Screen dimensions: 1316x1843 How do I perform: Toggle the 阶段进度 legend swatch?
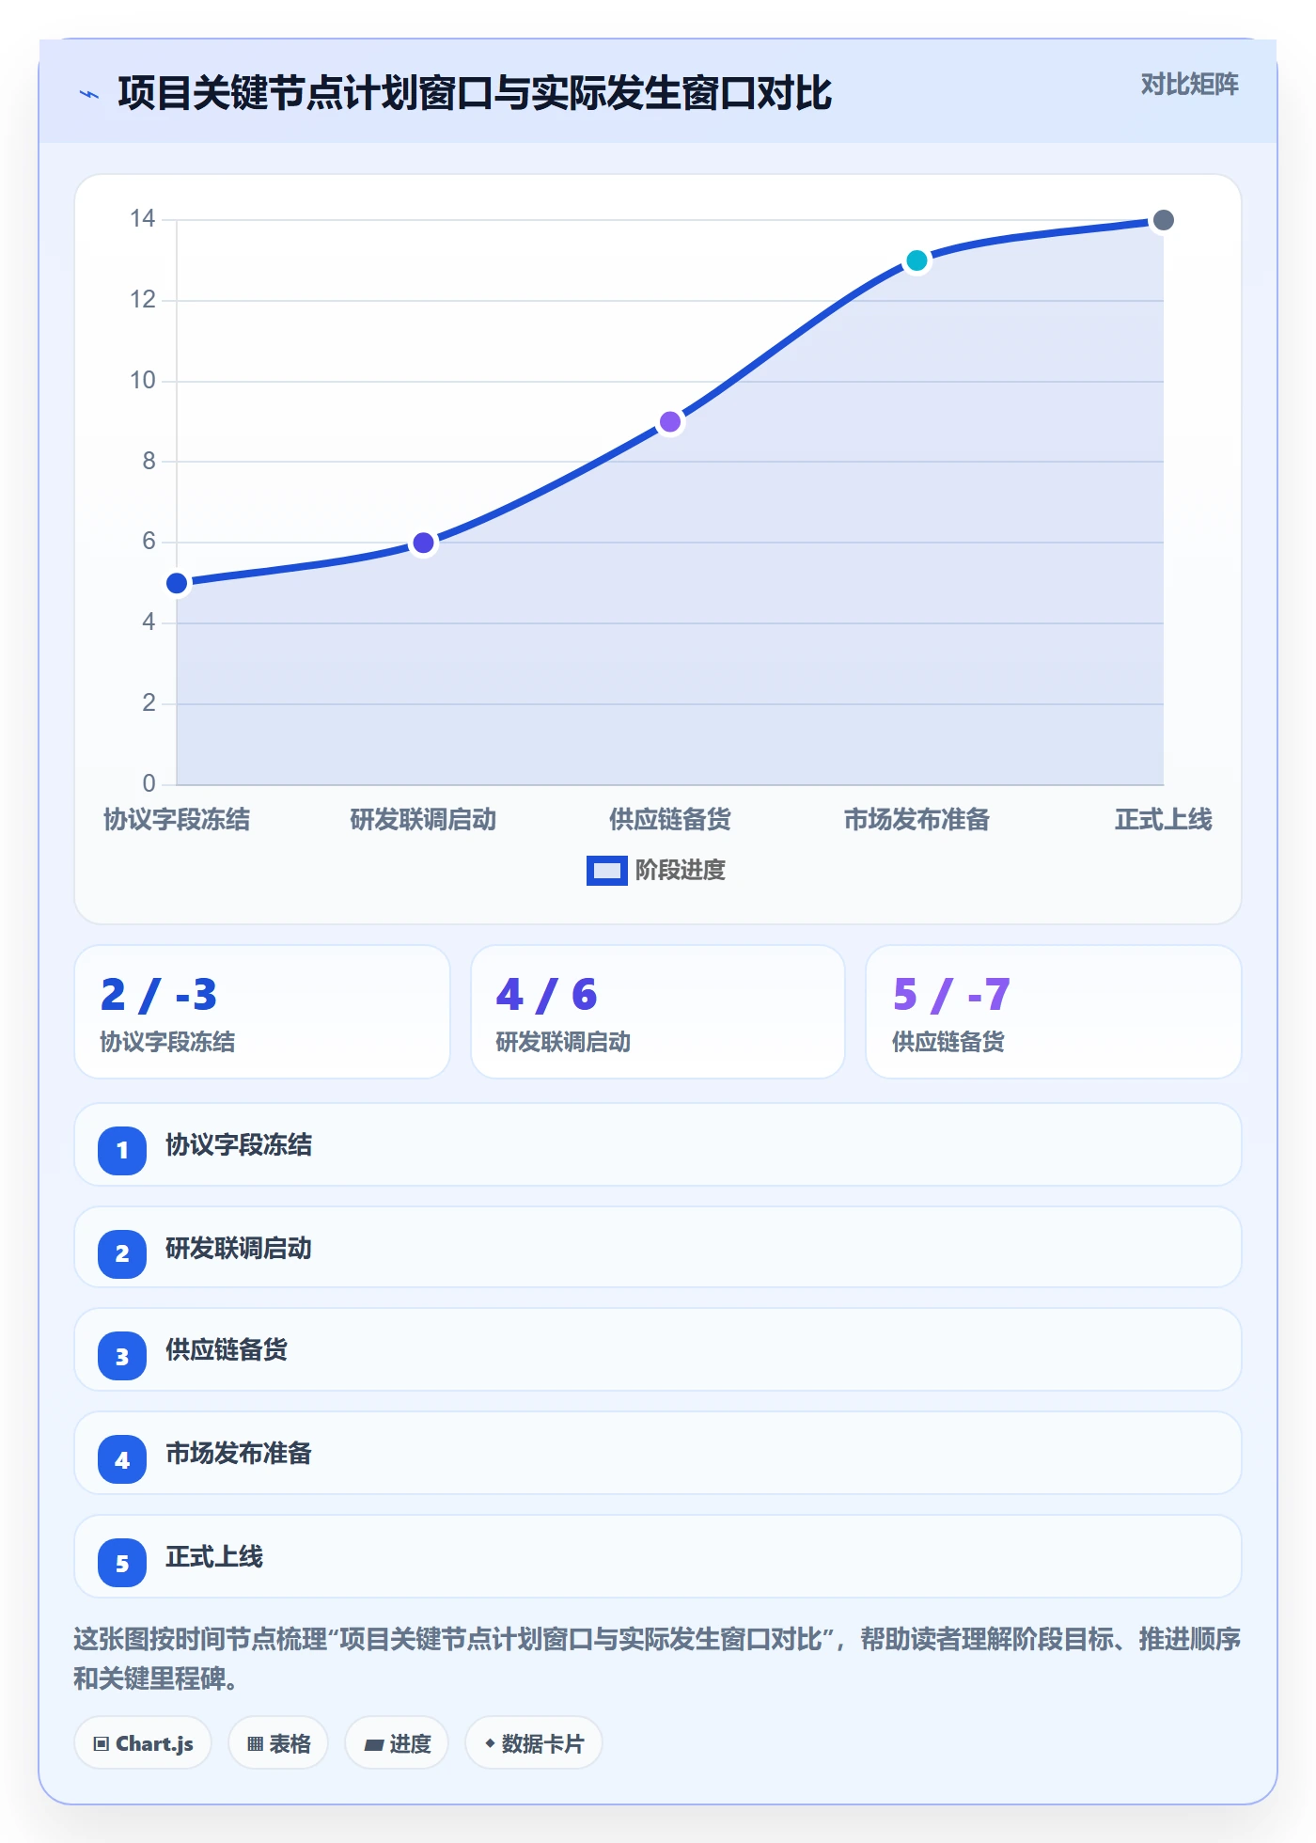coord(606,871)
